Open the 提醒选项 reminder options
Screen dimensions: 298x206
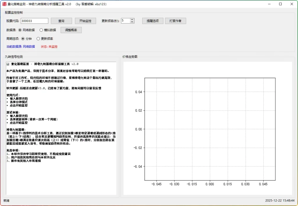[152, 21]
